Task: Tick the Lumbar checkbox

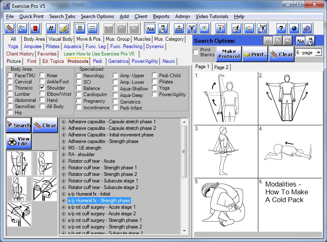Action: coord(10,94)
